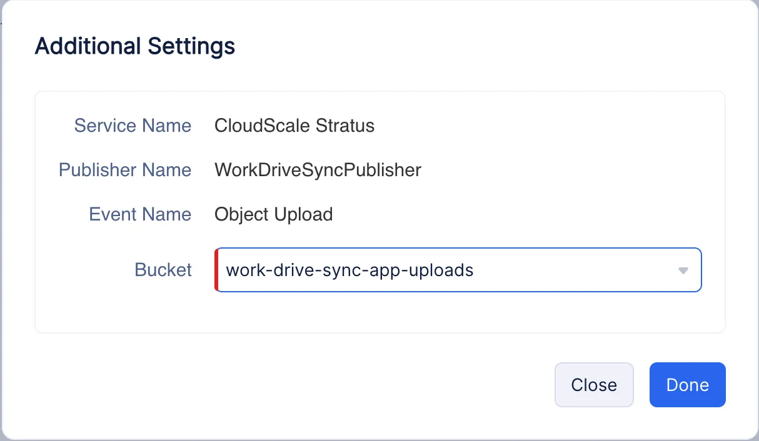Viewport: 759px width, 441px height.
Task: Select the work-drive-sync-app-uploads bucket value
Action: 350,270
